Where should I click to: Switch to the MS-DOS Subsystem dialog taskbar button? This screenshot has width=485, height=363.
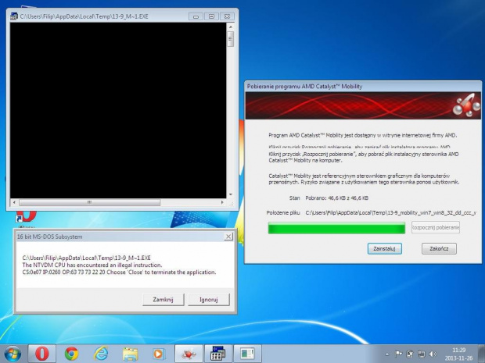[247, 354]
